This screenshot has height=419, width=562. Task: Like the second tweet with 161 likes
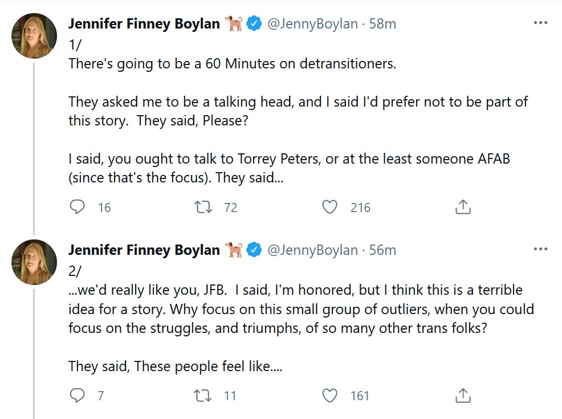click(330, 395)
